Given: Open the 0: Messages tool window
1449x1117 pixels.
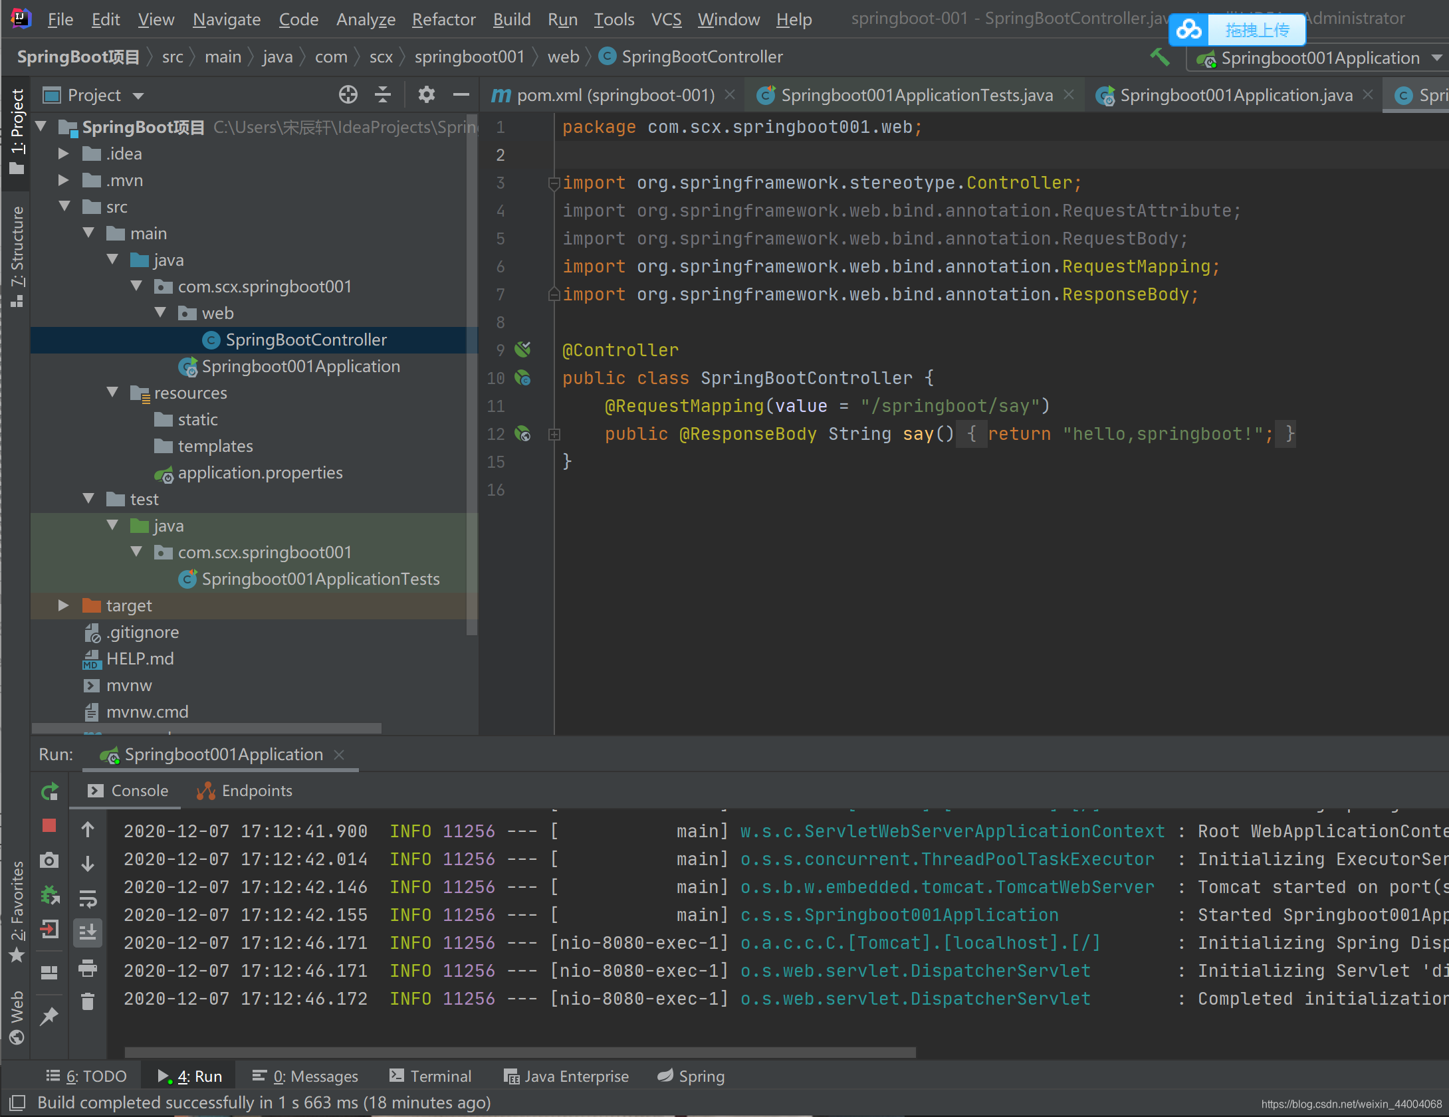Looking at the screenshot, I should click(x=306, y=1076).
